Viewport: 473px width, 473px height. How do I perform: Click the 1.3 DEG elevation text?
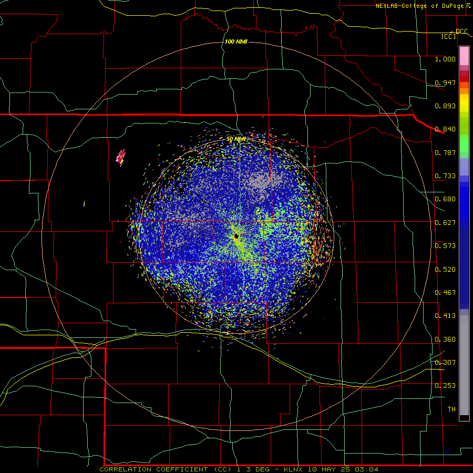tap(253, 469)
